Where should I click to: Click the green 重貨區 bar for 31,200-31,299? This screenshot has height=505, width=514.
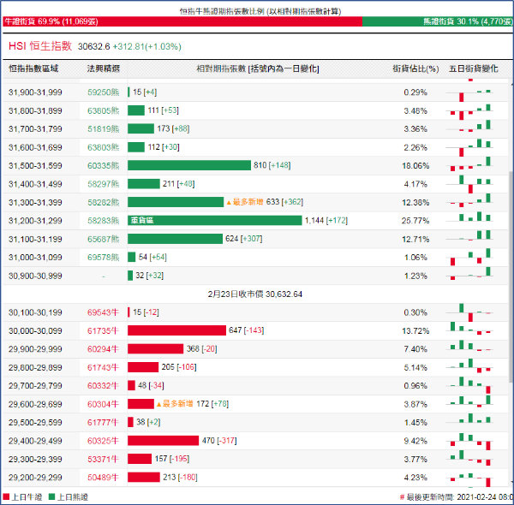(x=215, y=221)
